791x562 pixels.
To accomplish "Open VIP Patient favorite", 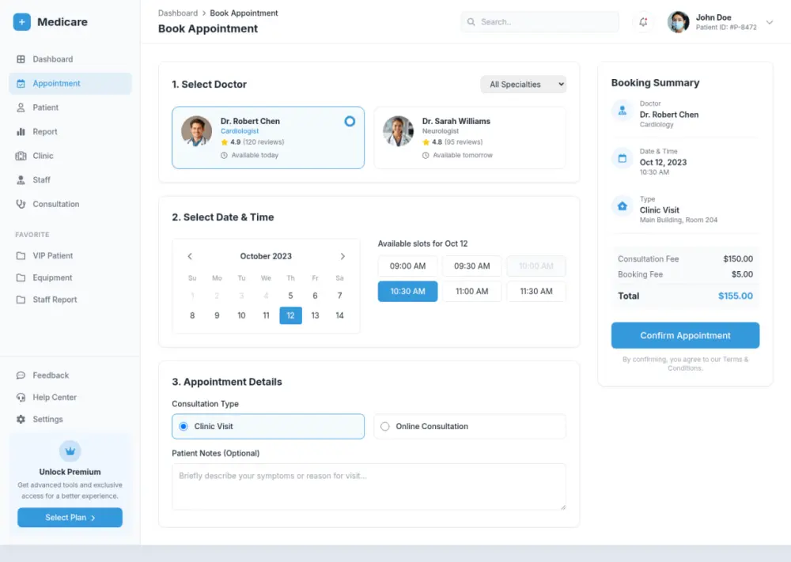I will tap(70, 255).
